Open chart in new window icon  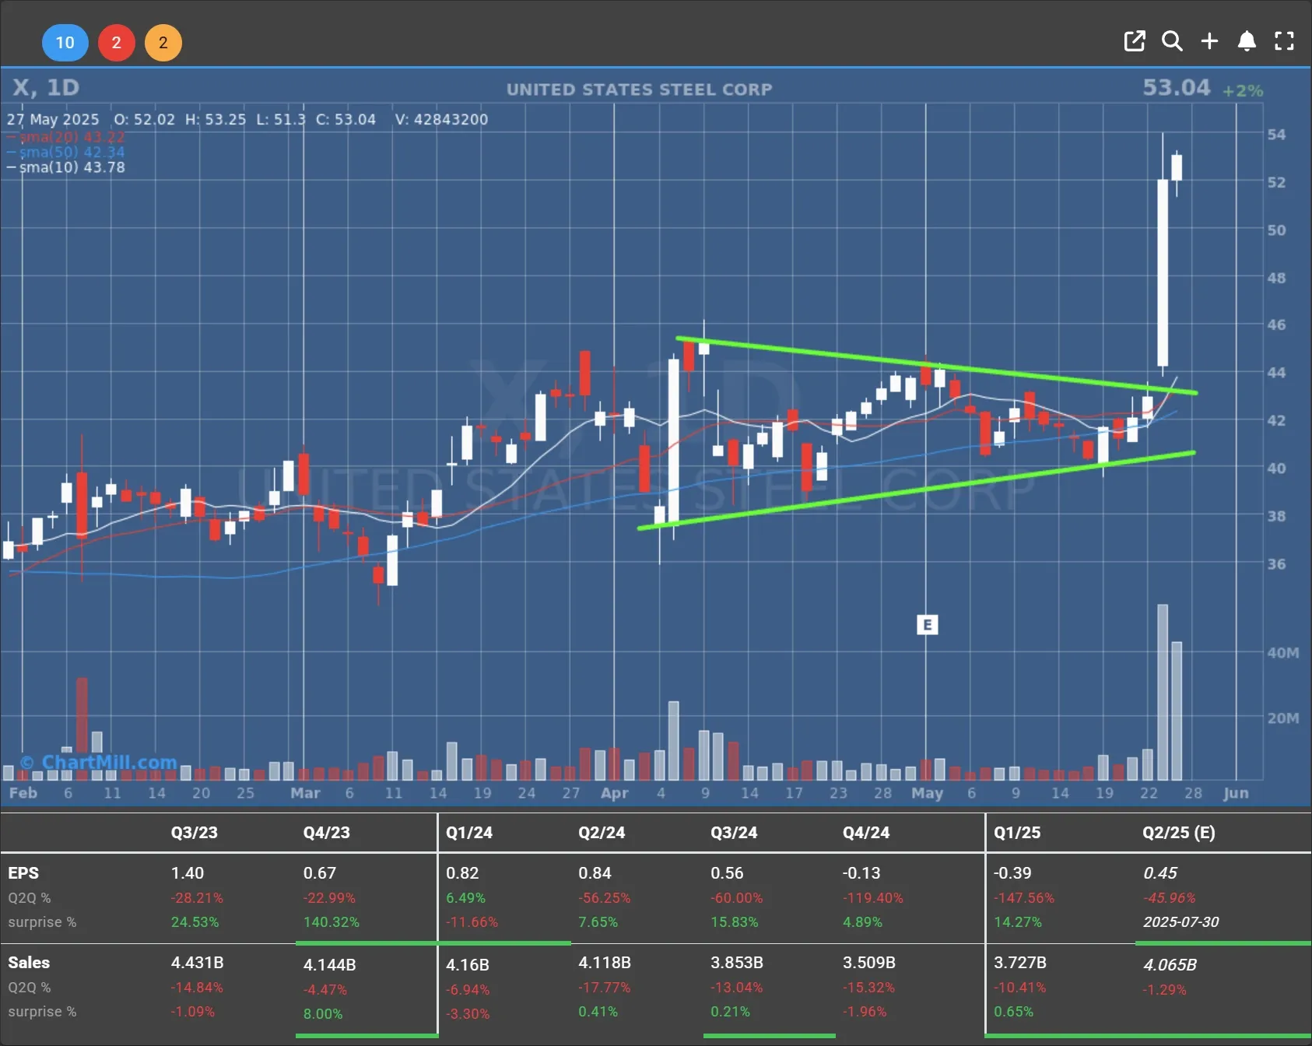(1135, 41)
